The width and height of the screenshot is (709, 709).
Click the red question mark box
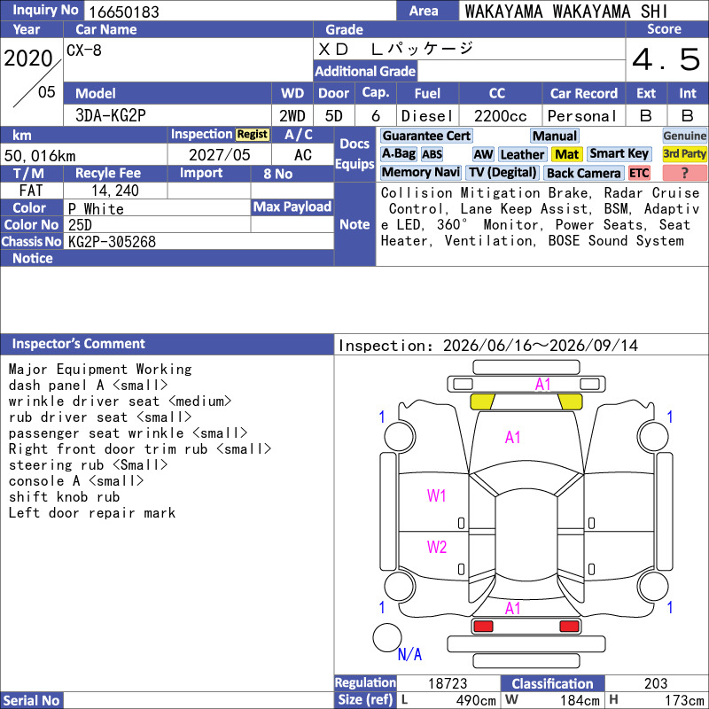point(684,173)
